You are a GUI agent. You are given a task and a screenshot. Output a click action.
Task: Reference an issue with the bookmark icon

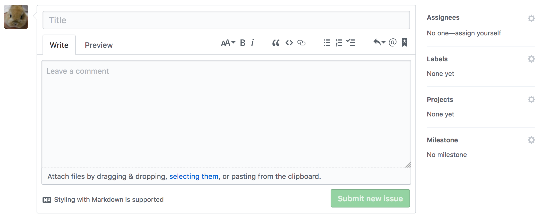click(x=404, y=43)
